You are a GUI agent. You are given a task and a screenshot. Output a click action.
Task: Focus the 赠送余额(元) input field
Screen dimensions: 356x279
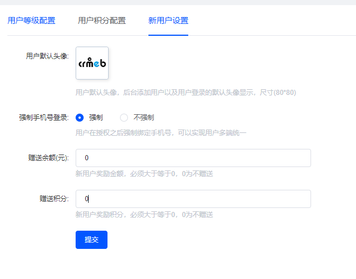(193, 158)
